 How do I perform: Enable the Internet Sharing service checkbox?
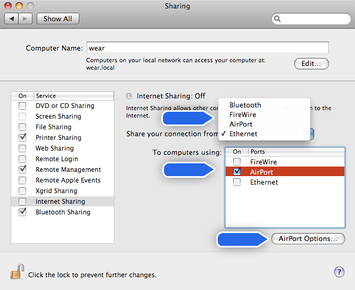pos(22,202)
